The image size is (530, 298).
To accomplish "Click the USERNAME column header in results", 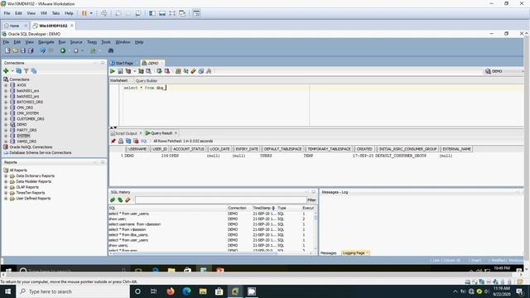I will [x=137, y=149].
